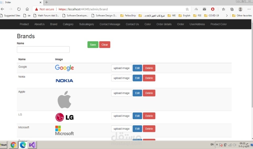253x149 pixels.
Task: Click the green Save button
Action: [x=93, y=45]
